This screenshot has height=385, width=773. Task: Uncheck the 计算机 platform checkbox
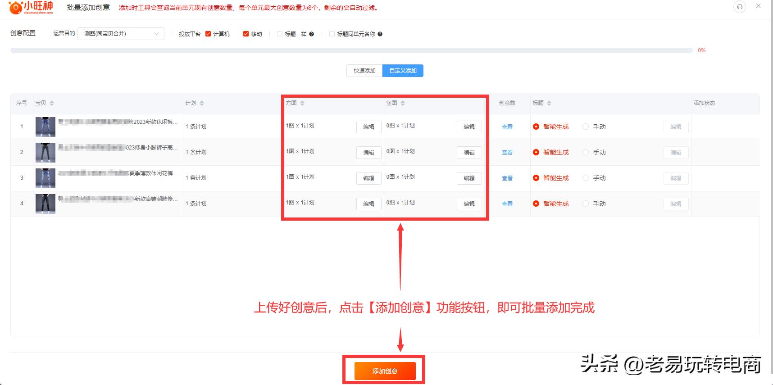click(208, 34)
